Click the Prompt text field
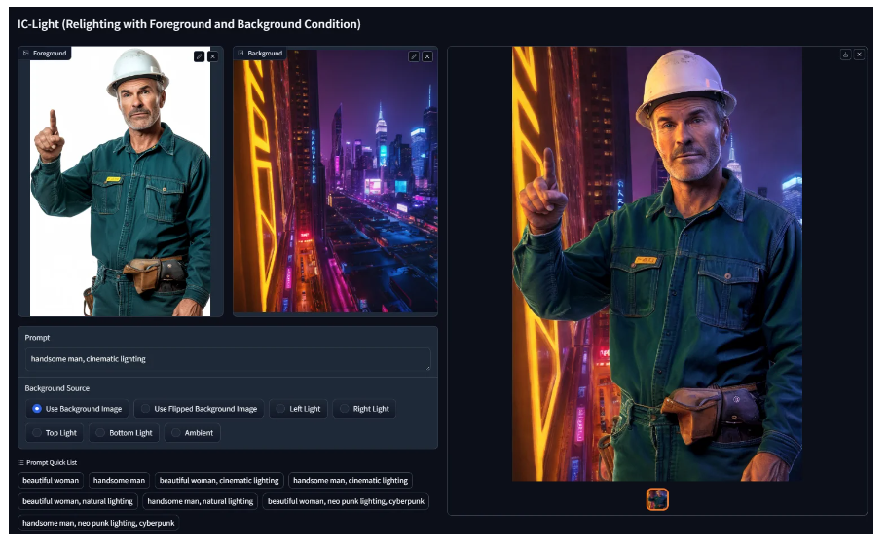Image resolution: width=887 pixels, height=546 pixels. (x=228, y=359)
